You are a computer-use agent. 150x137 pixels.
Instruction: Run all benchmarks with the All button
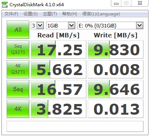pos(18,30)
